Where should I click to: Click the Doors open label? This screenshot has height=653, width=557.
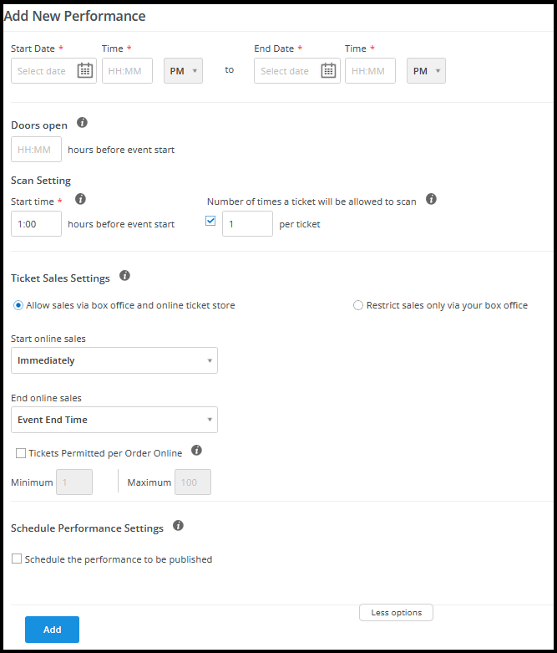point(39,125)
